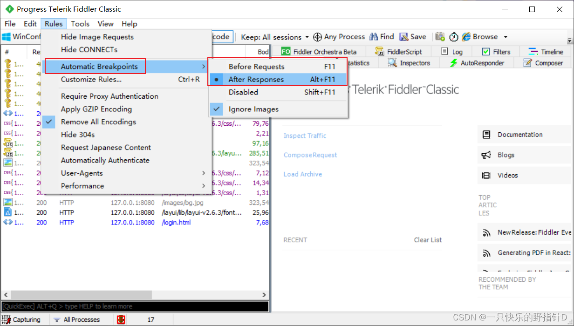574x326 pixels.
Task: Click Clear List in Recent section
Action: (x=428, y=240)
